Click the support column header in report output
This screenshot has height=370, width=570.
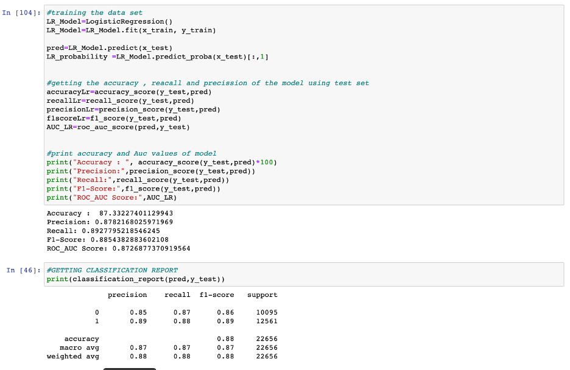click(x=262, y=295)
